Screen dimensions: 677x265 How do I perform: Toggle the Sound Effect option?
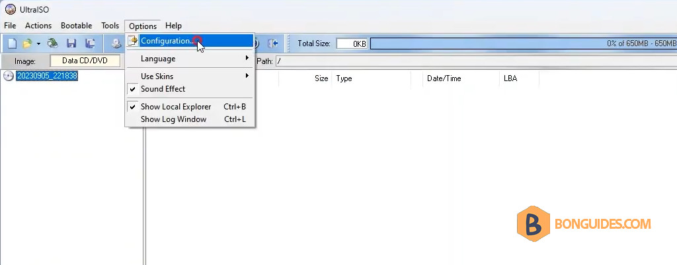(190, 89)
